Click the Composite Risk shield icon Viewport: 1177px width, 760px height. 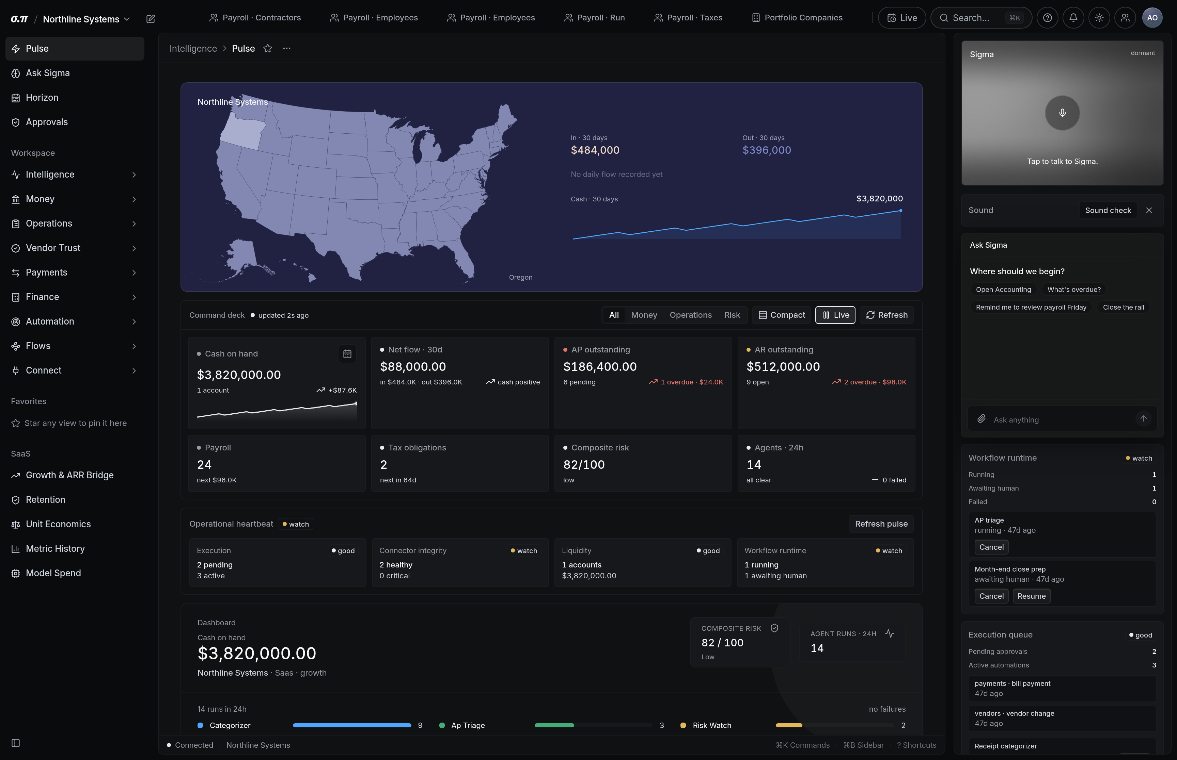774,628
